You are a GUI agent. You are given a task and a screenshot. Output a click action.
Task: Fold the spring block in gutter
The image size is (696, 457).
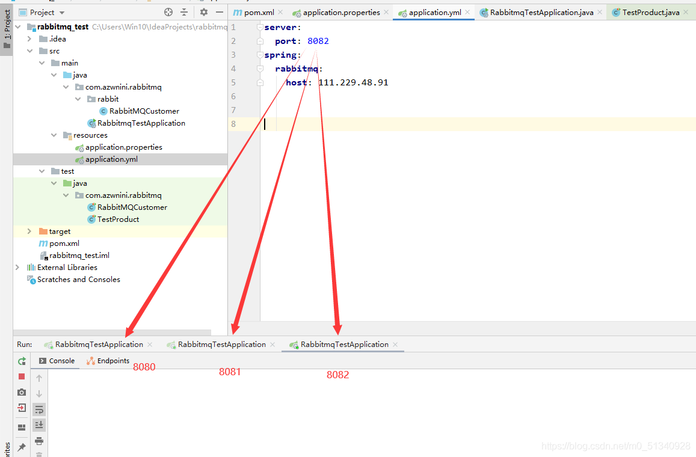pyautogui.click(x=260, y=55)
